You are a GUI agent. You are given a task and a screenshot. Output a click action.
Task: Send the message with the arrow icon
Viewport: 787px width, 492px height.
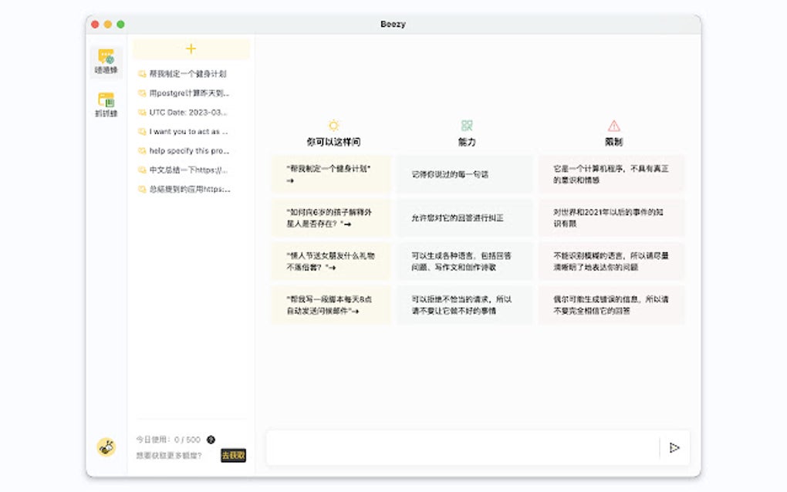click(674, 447)
